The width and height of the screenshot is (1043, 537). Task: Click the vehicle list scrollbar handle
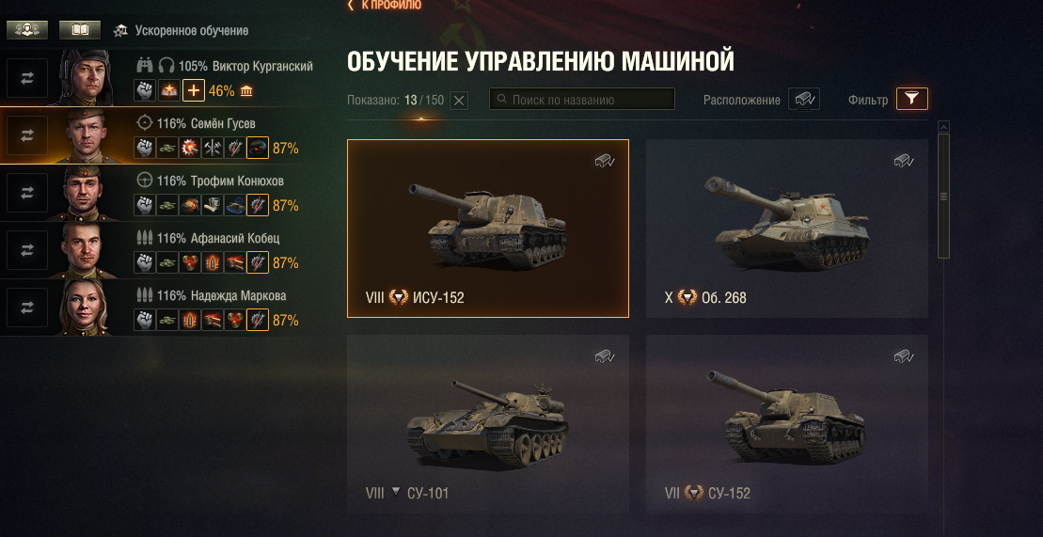943,196
